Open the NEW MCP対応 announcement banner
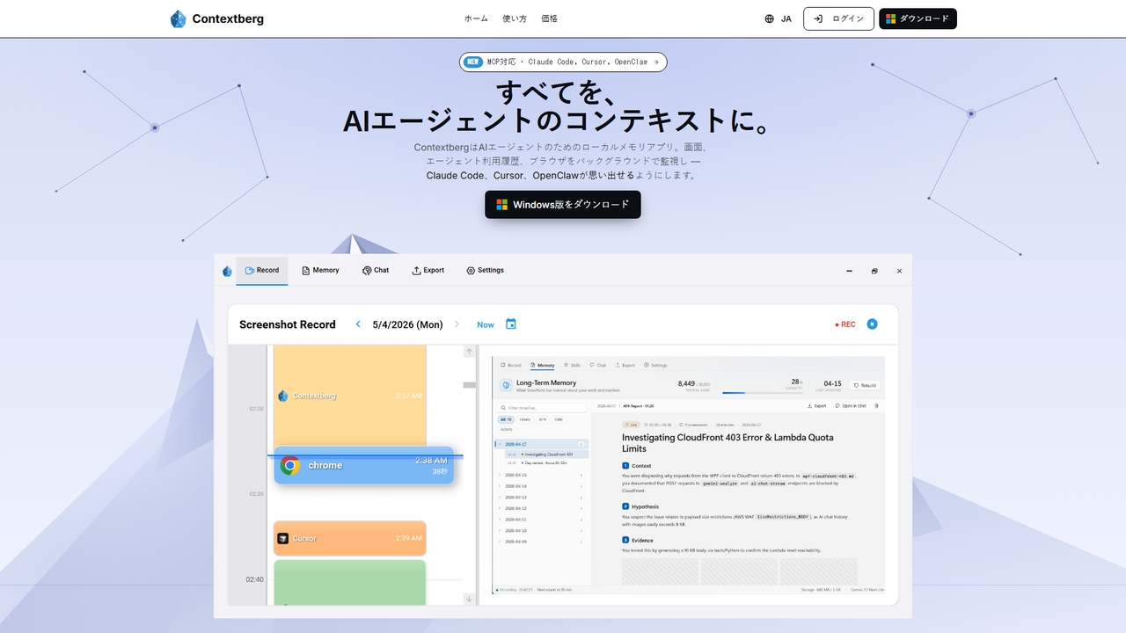 point(563,62)
